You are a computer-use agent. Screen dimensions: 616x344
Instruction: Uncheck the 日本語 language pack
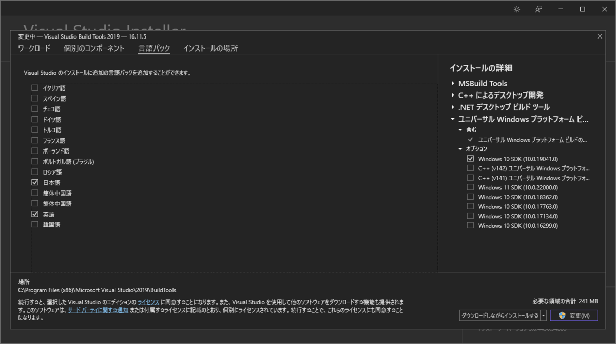point(35,182)
